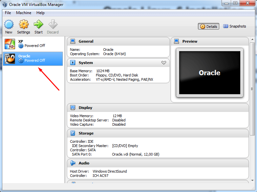The height and width of the screenshot is (192, 257).
Task: Switch to Snapshots view
Action: (234, 26)
